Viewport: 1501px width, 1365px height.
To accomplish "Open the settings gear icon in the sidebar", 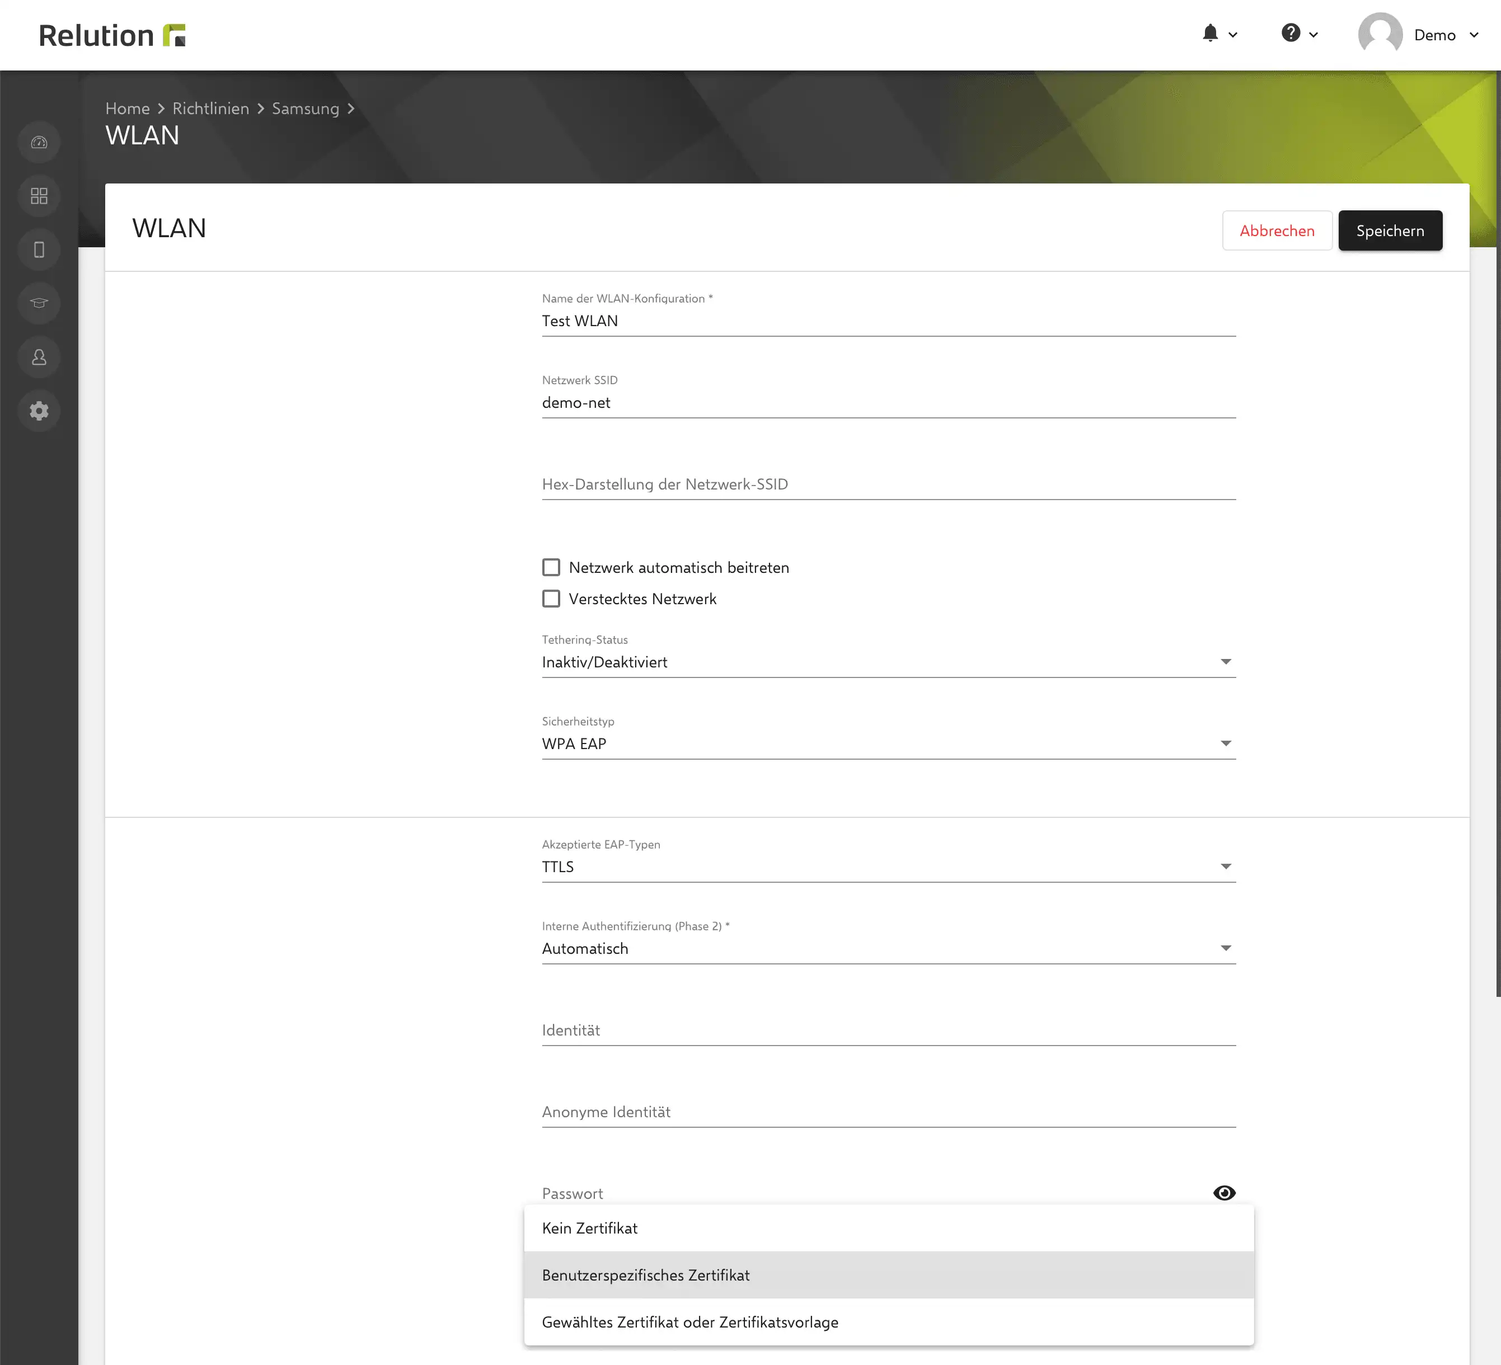I will click(40, 411).
